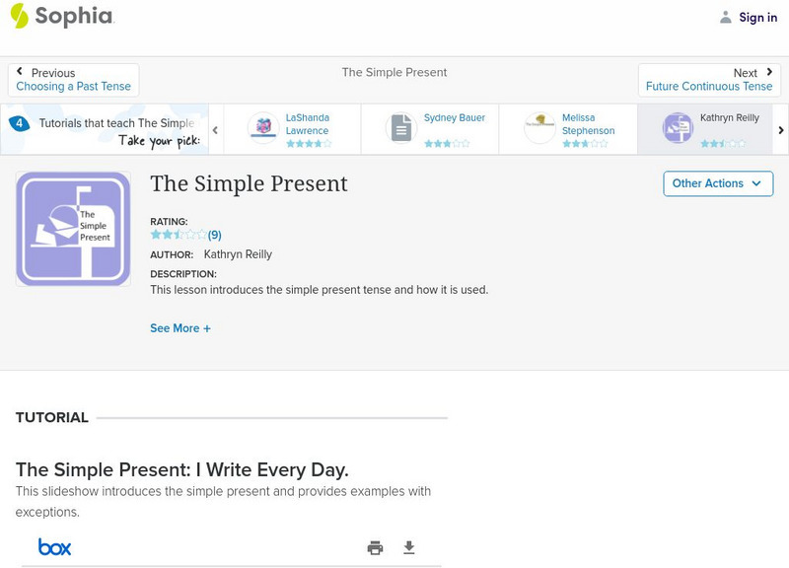
Task: Click the Box logo
Action: click(x=54, y=547)
